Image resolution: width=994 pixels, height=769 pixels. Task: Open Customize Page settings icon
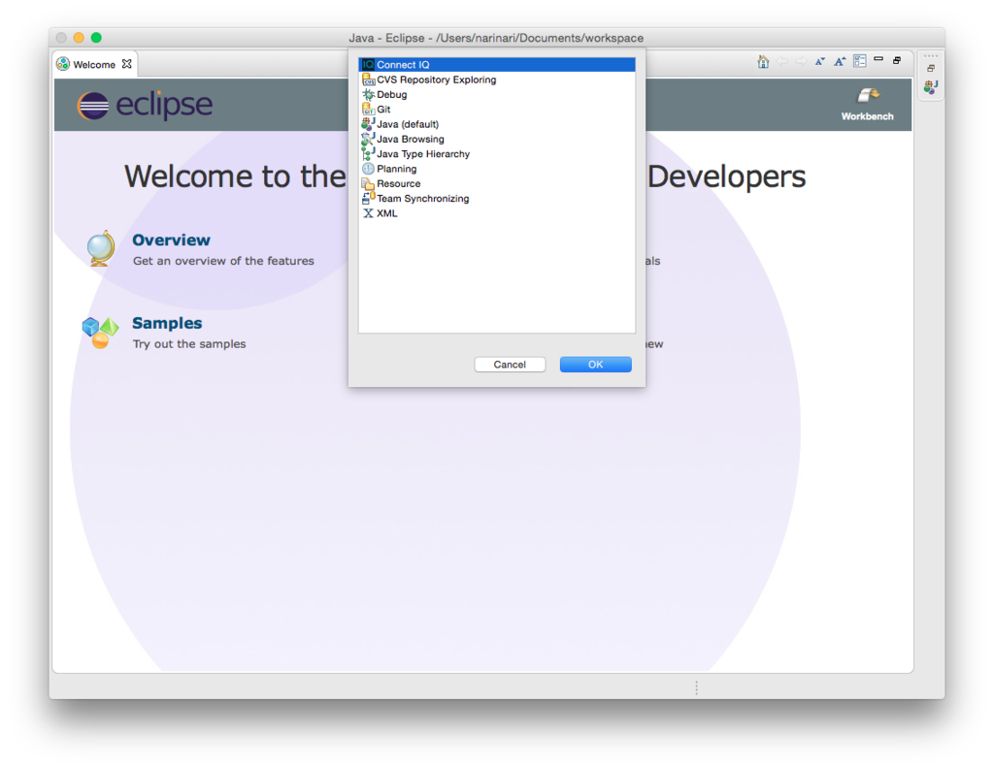pos(860,61)
